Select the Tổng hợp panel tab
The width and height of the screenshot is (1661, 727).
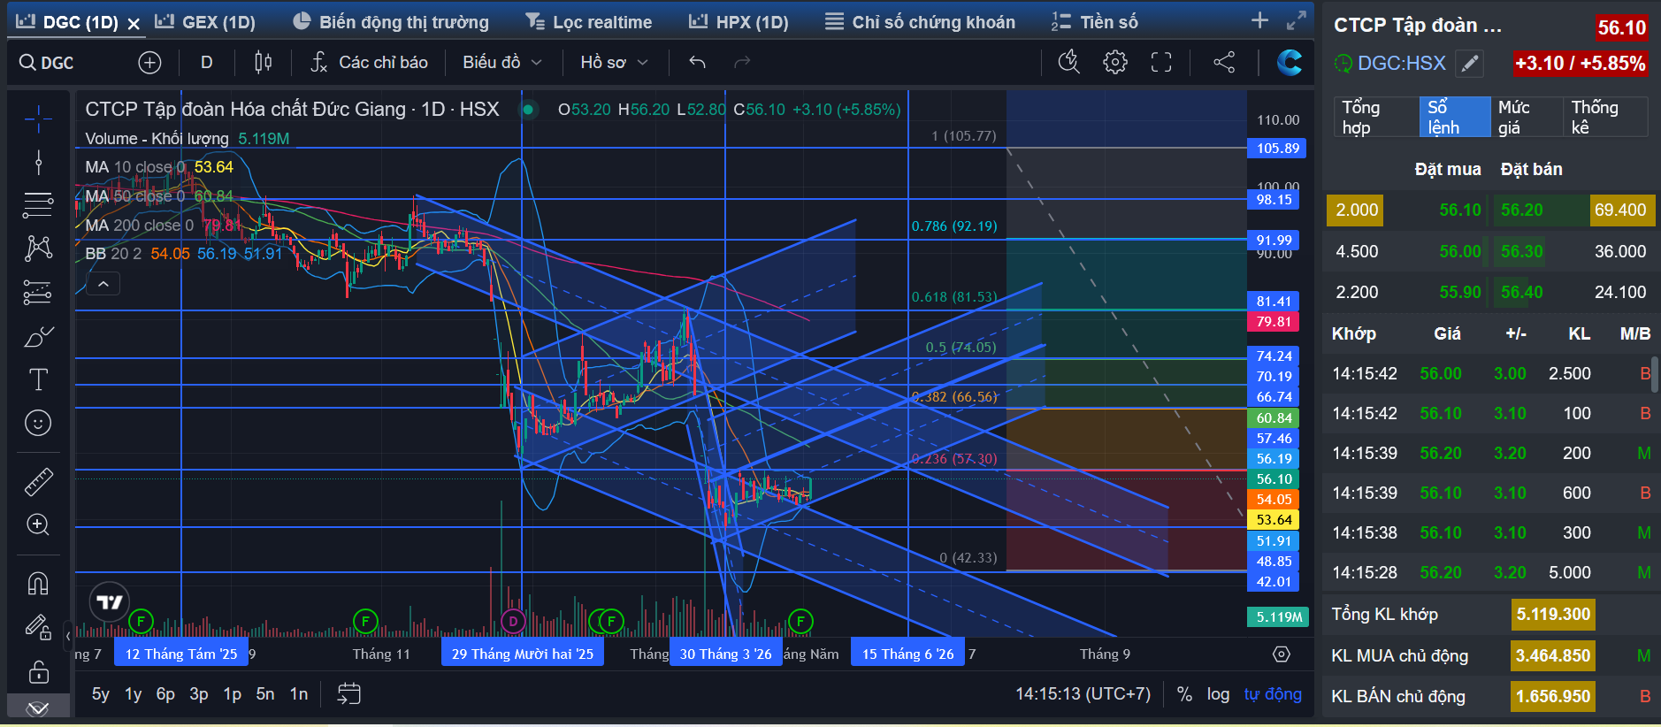1374,117
